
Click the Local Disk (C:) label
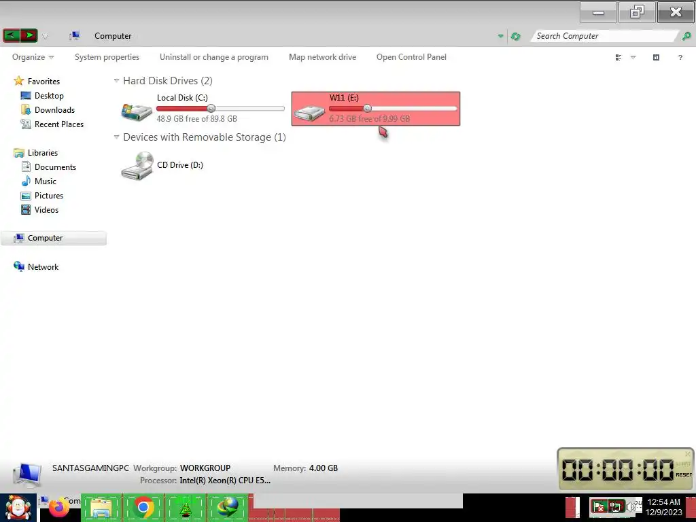pyautogui.click(x=182, y=98)
